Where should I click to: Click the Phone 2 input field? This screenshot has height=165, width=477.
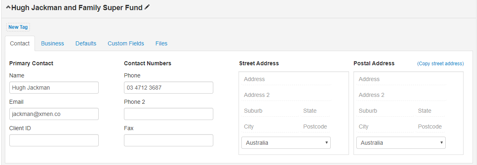coord(169,114)
